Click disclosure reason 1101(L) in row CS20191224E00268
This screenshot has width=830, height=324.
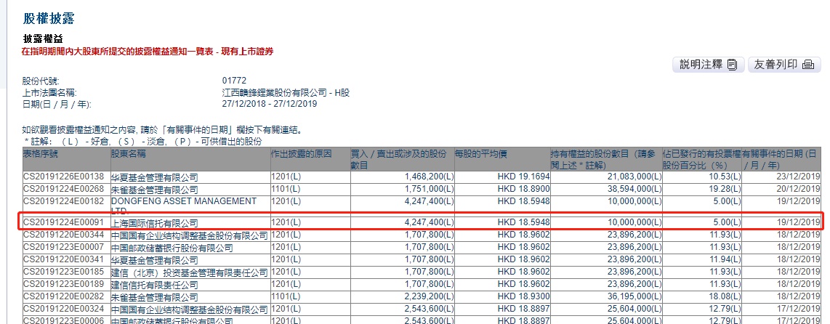(x=286, y=189)
